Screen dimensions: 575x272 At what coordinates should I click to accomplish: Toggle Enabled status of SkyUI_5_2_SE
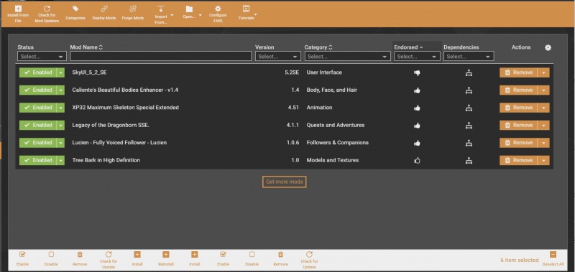pos(38,72)
